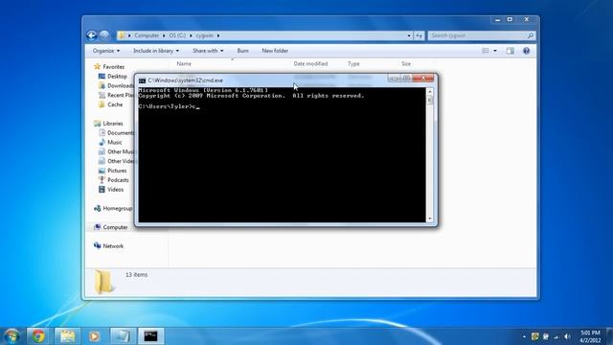Switch to cmd taskbar icon
The image size is (613, 345).
click(150, 336)
